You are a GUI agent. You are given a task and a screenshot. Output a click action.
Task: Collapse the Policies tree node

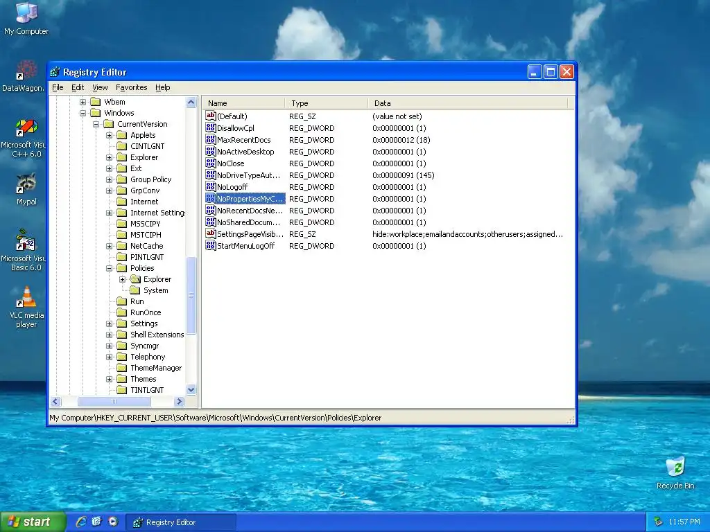(109, 268)
